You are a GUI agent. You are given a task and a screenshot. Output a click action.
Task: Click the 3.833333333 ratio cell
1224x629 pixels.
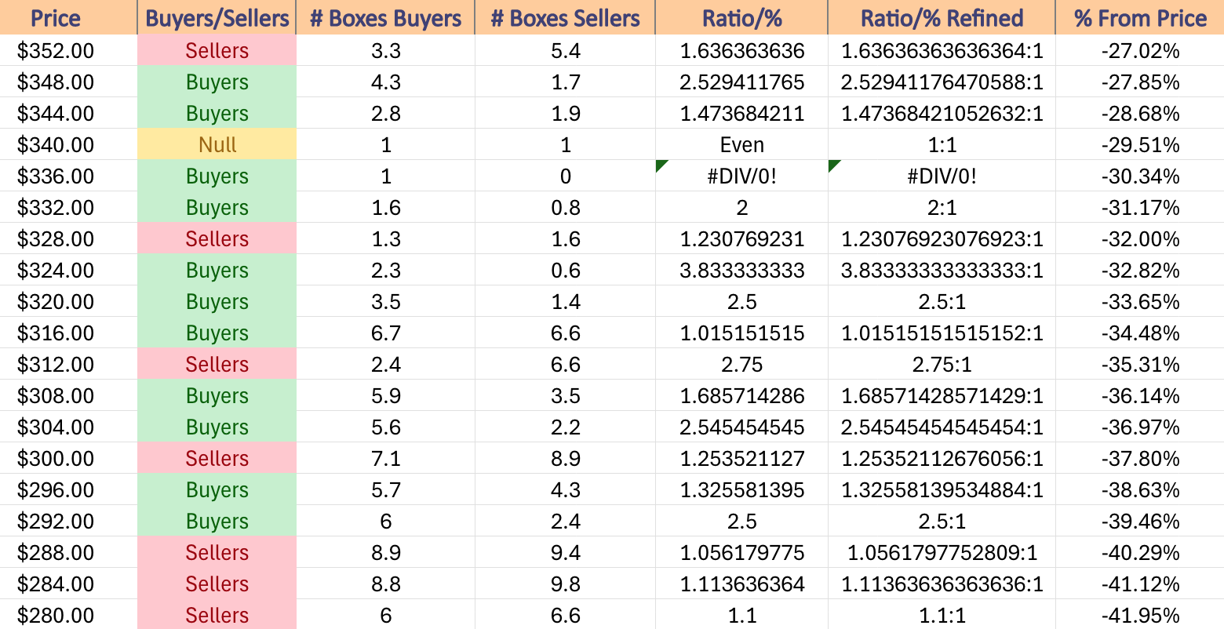pos(741,270)
